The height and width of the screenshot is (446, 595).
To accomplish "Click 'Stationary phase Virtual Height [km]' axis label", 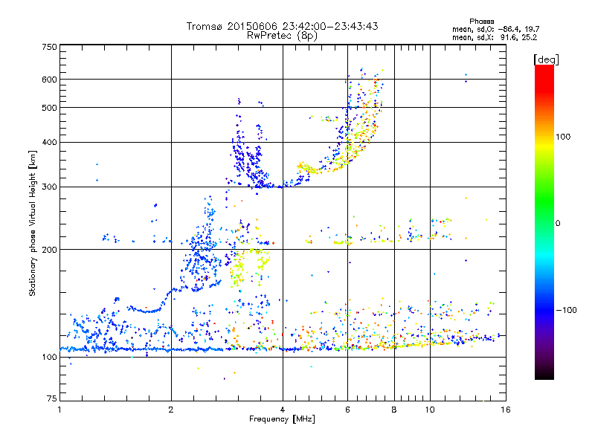I will [33, 223].
